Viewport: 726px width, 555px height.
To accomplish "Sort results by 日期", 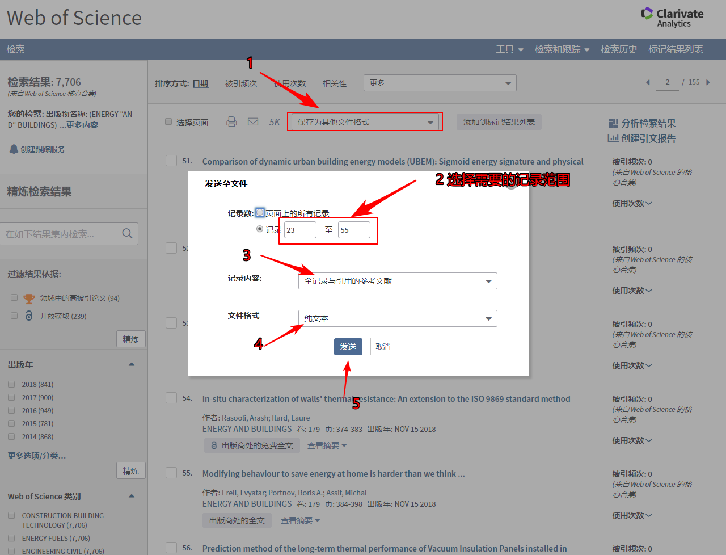I will click(200, 83).
